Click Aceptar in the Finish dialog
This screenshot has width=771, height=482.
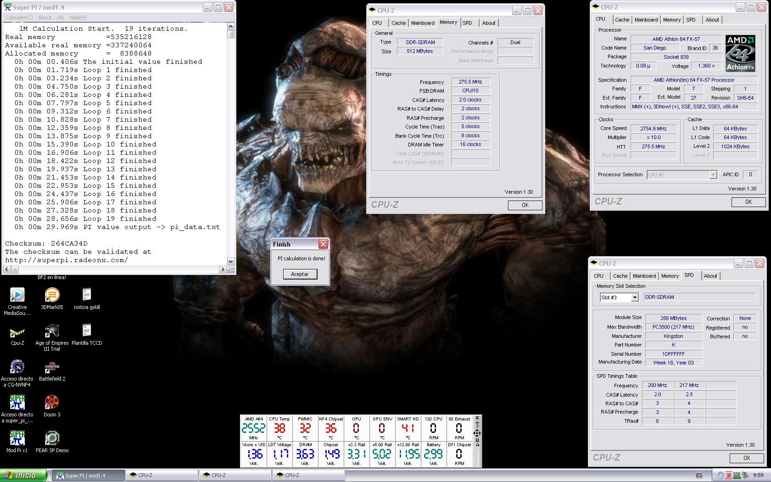[300, 274]
